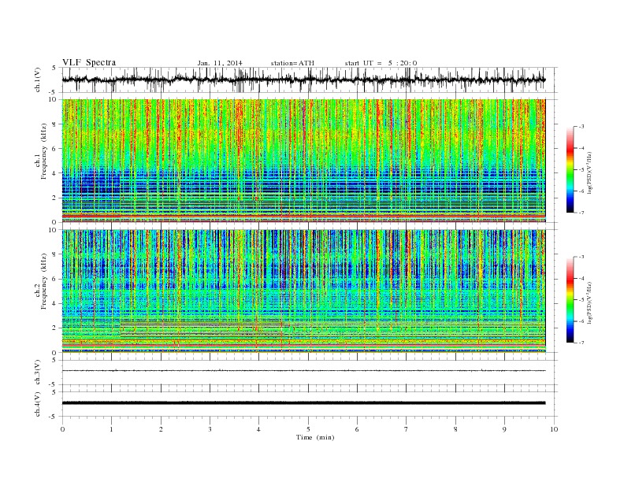The height and width of the screenshot is (482, 624).
Task: Click the time axis tick label "9"
Action: point(504,429)
